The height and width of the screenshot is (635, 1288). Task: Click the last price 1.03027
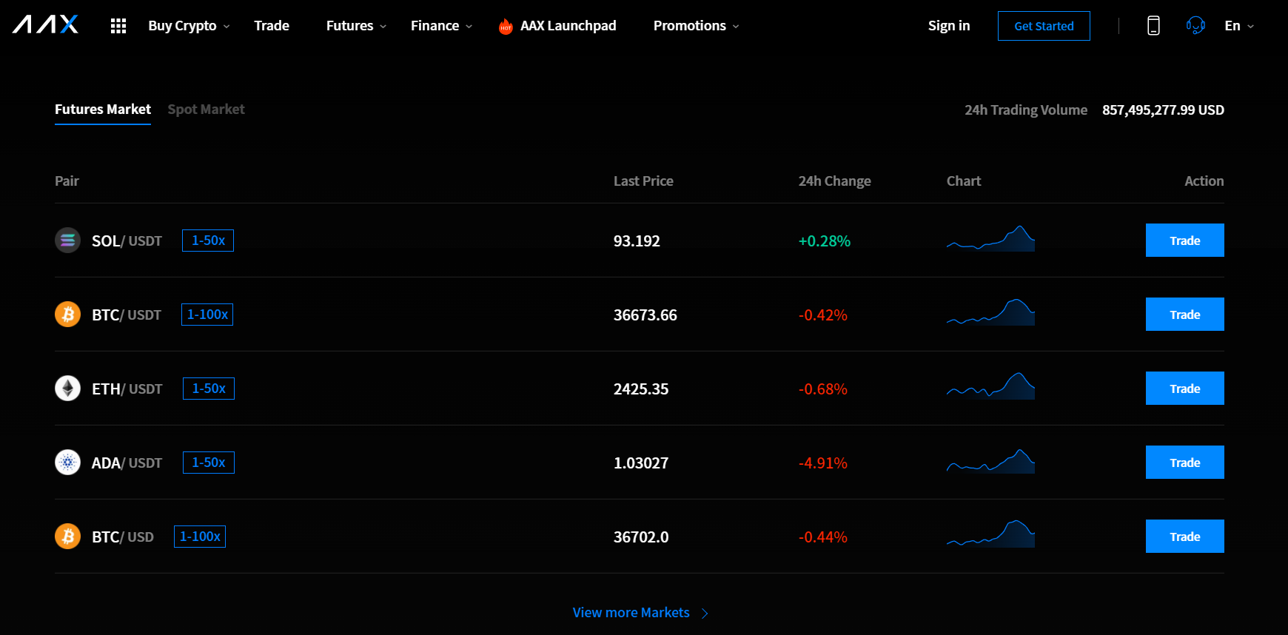pos(641,463)
